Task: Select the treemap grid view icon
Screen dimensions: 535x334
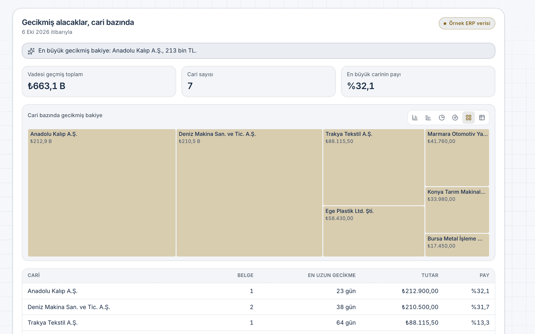Action: tap(468, 118)
